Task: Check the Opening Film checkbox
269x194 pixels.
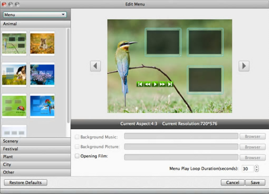Action: (x=77, y=156)
